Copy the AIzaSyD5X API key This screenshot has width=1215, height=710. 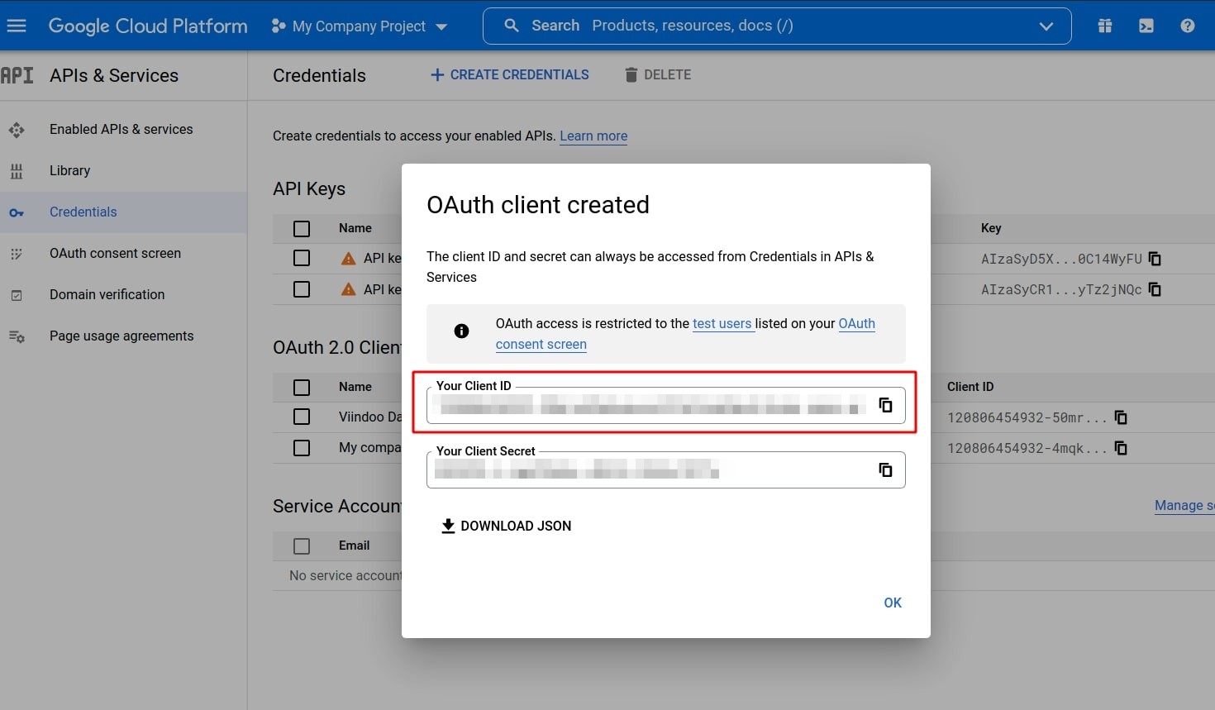coord(1155,259)
